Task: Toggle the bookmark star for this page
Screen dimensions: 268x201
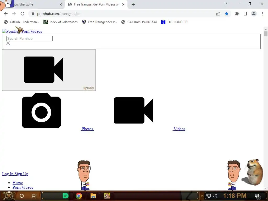Action: tap(227, 14)
